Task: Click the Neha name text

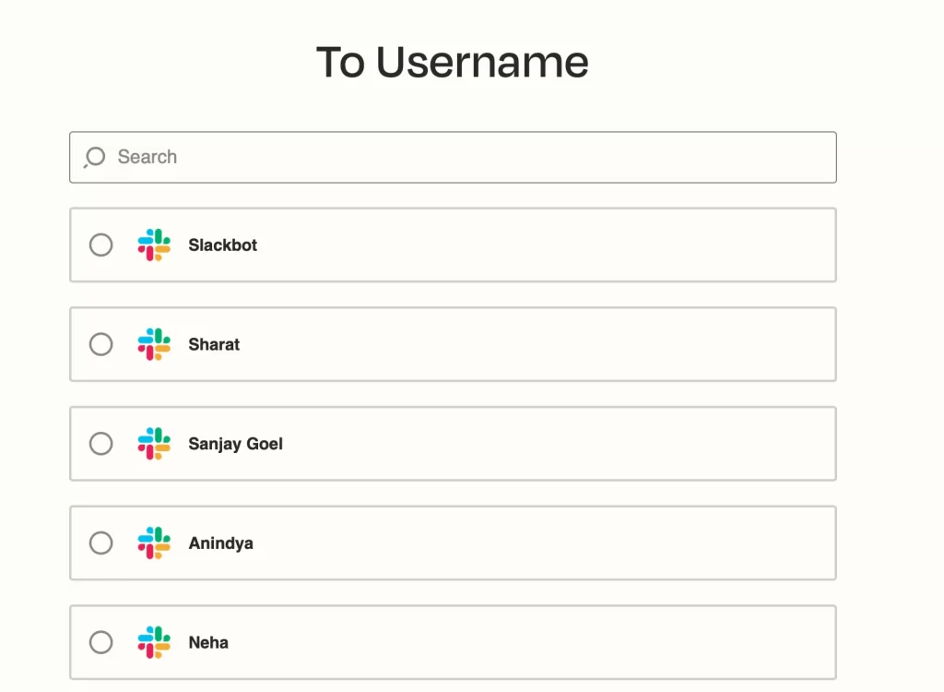Action: [x=208, y=642]
